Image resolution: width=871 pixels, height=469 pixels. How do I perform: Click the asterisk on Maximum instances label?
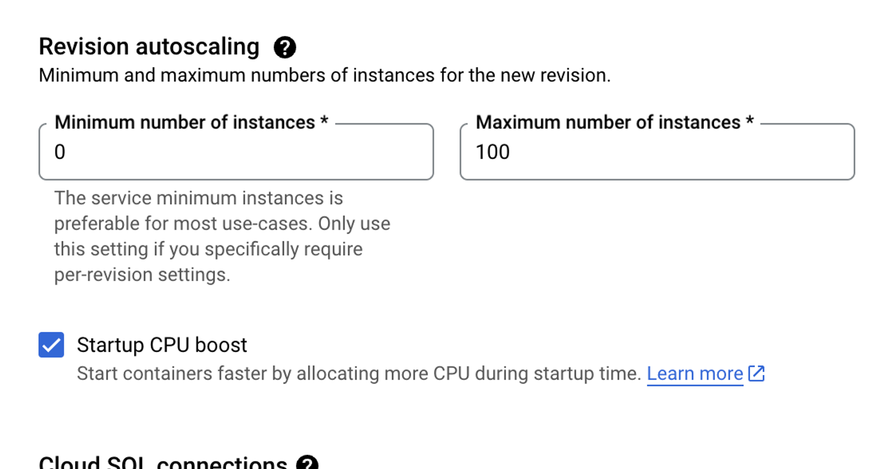click(x=749, y=121)
